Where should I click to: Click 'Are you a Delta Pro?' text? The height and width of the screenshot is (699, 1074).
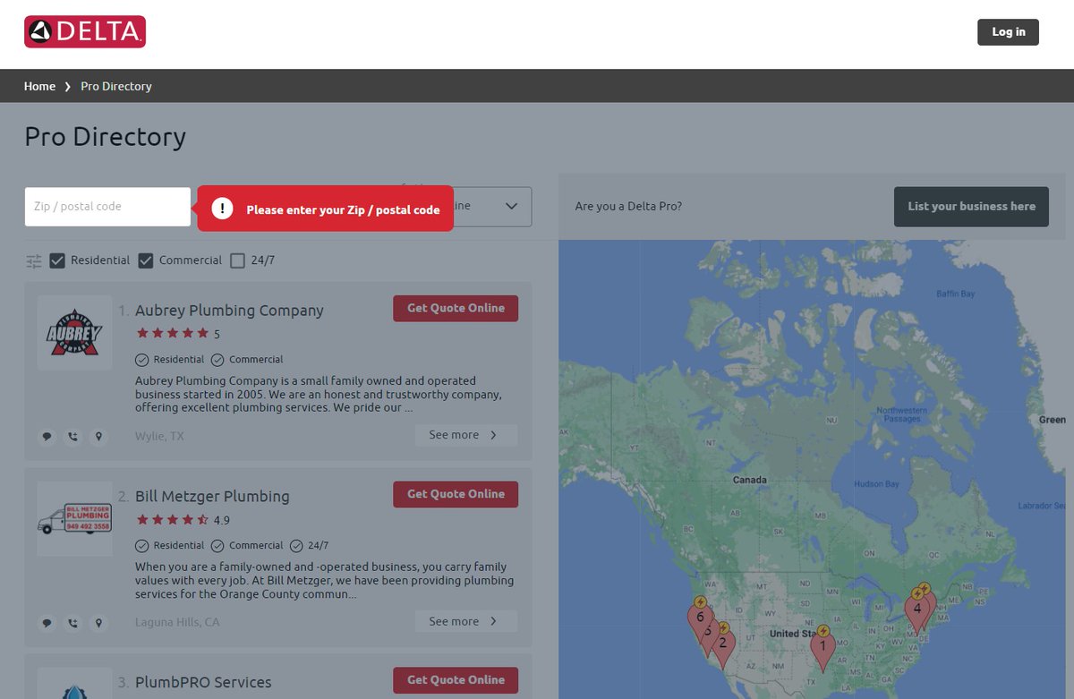pos(628,207)
